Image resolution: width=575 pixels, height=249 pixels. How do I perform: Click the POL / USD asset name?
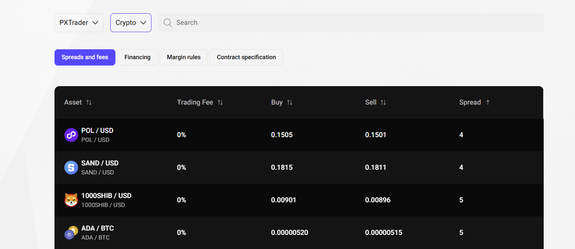click(x=97, y=131)
